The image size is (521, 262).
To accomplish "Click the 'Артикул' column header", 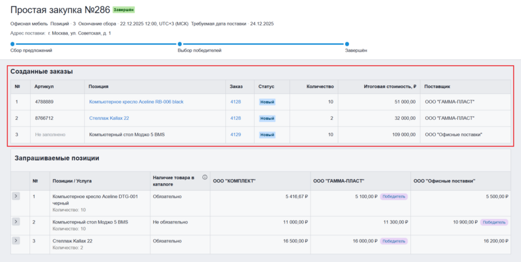I will pyautogui.click(x=44, y=86).
